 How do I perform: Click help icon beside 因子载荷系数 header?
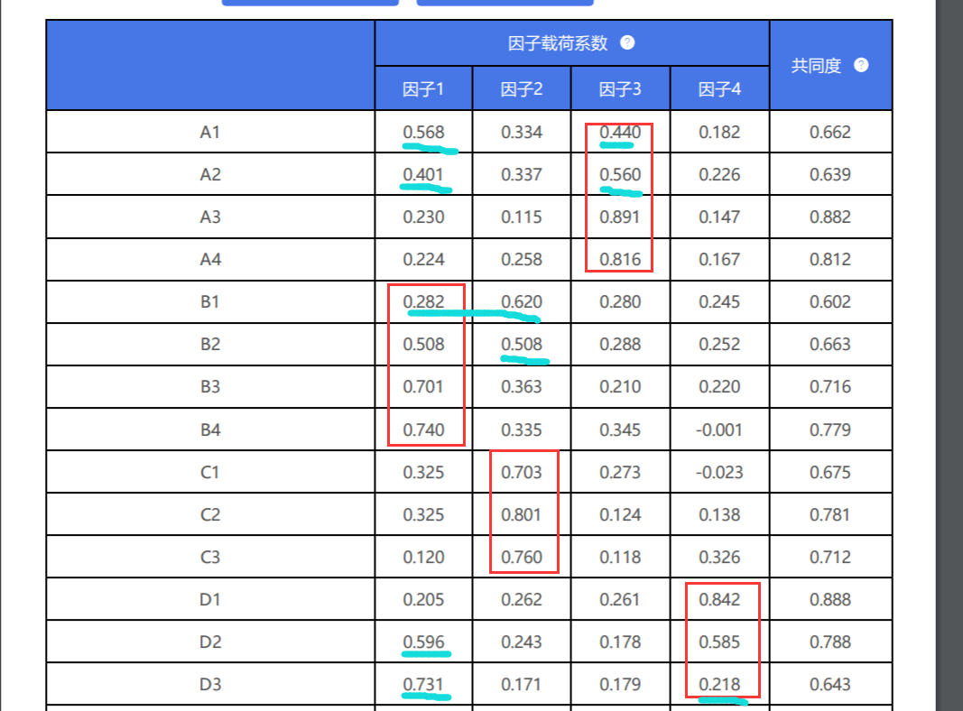point(627,42)
